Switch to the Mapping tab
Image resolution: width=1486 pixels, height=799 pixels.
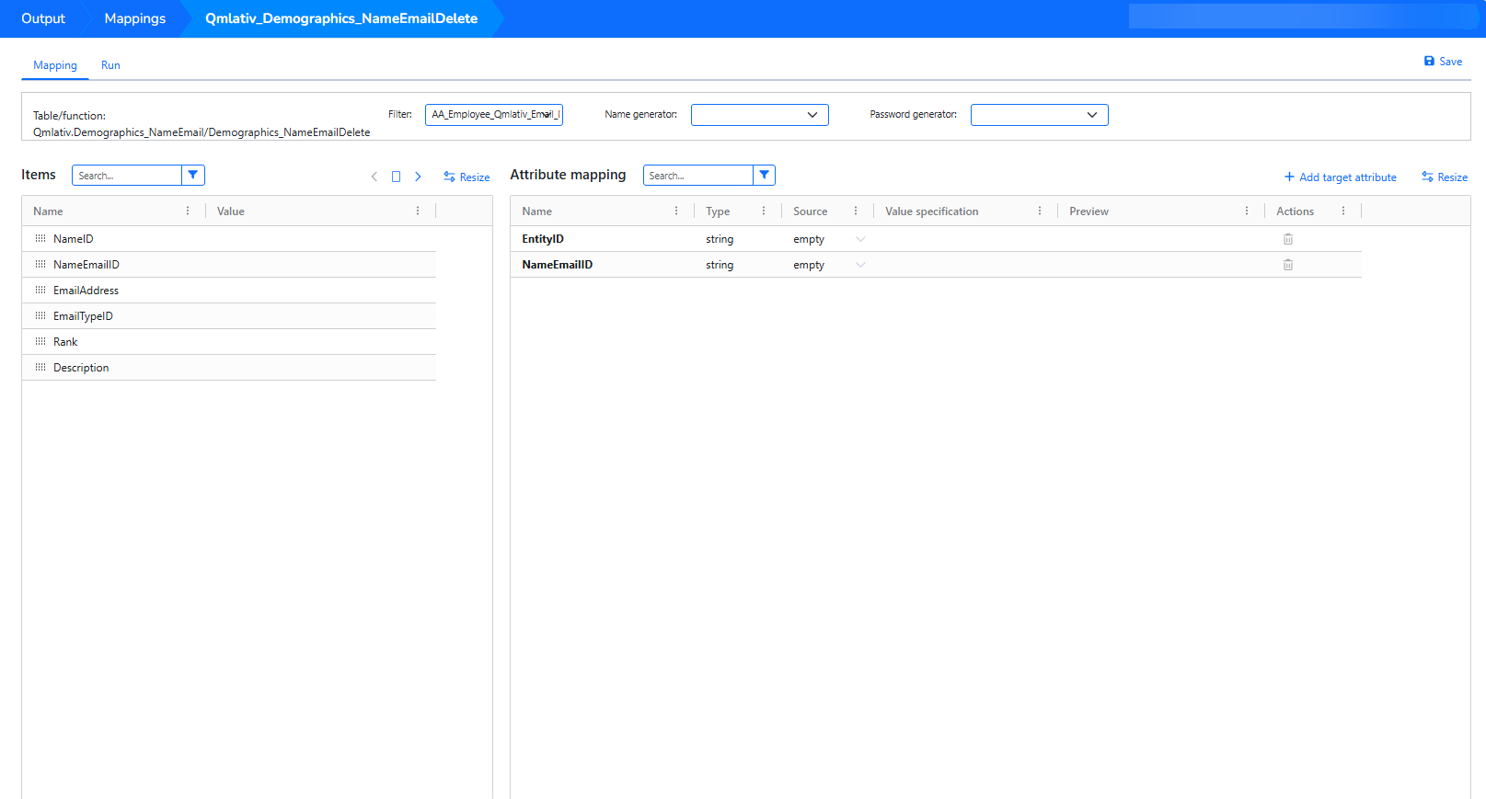[55, 65]
